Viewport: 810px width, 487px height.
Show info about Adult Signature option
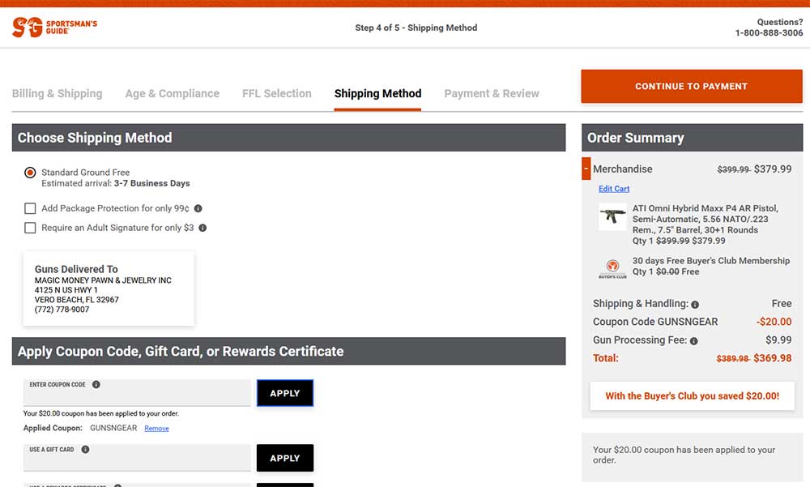click(x=202, y=228)
